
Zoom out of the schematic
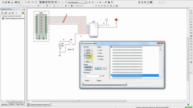pos(142,2)
